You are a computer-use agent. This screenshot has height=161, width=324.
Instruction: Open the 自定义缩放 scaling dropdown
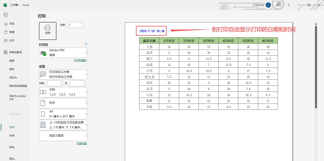(x=63, y=136)
